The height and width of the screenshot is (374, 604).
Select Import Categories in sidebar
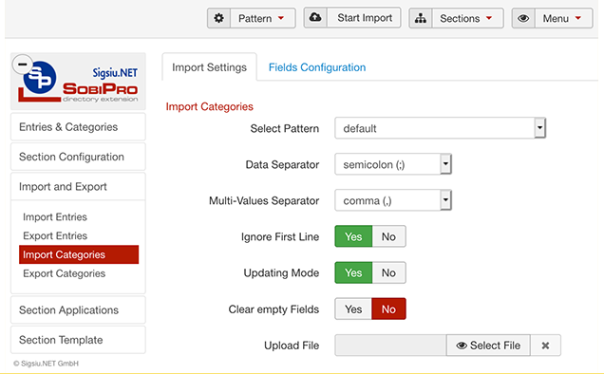click(79, 254)
